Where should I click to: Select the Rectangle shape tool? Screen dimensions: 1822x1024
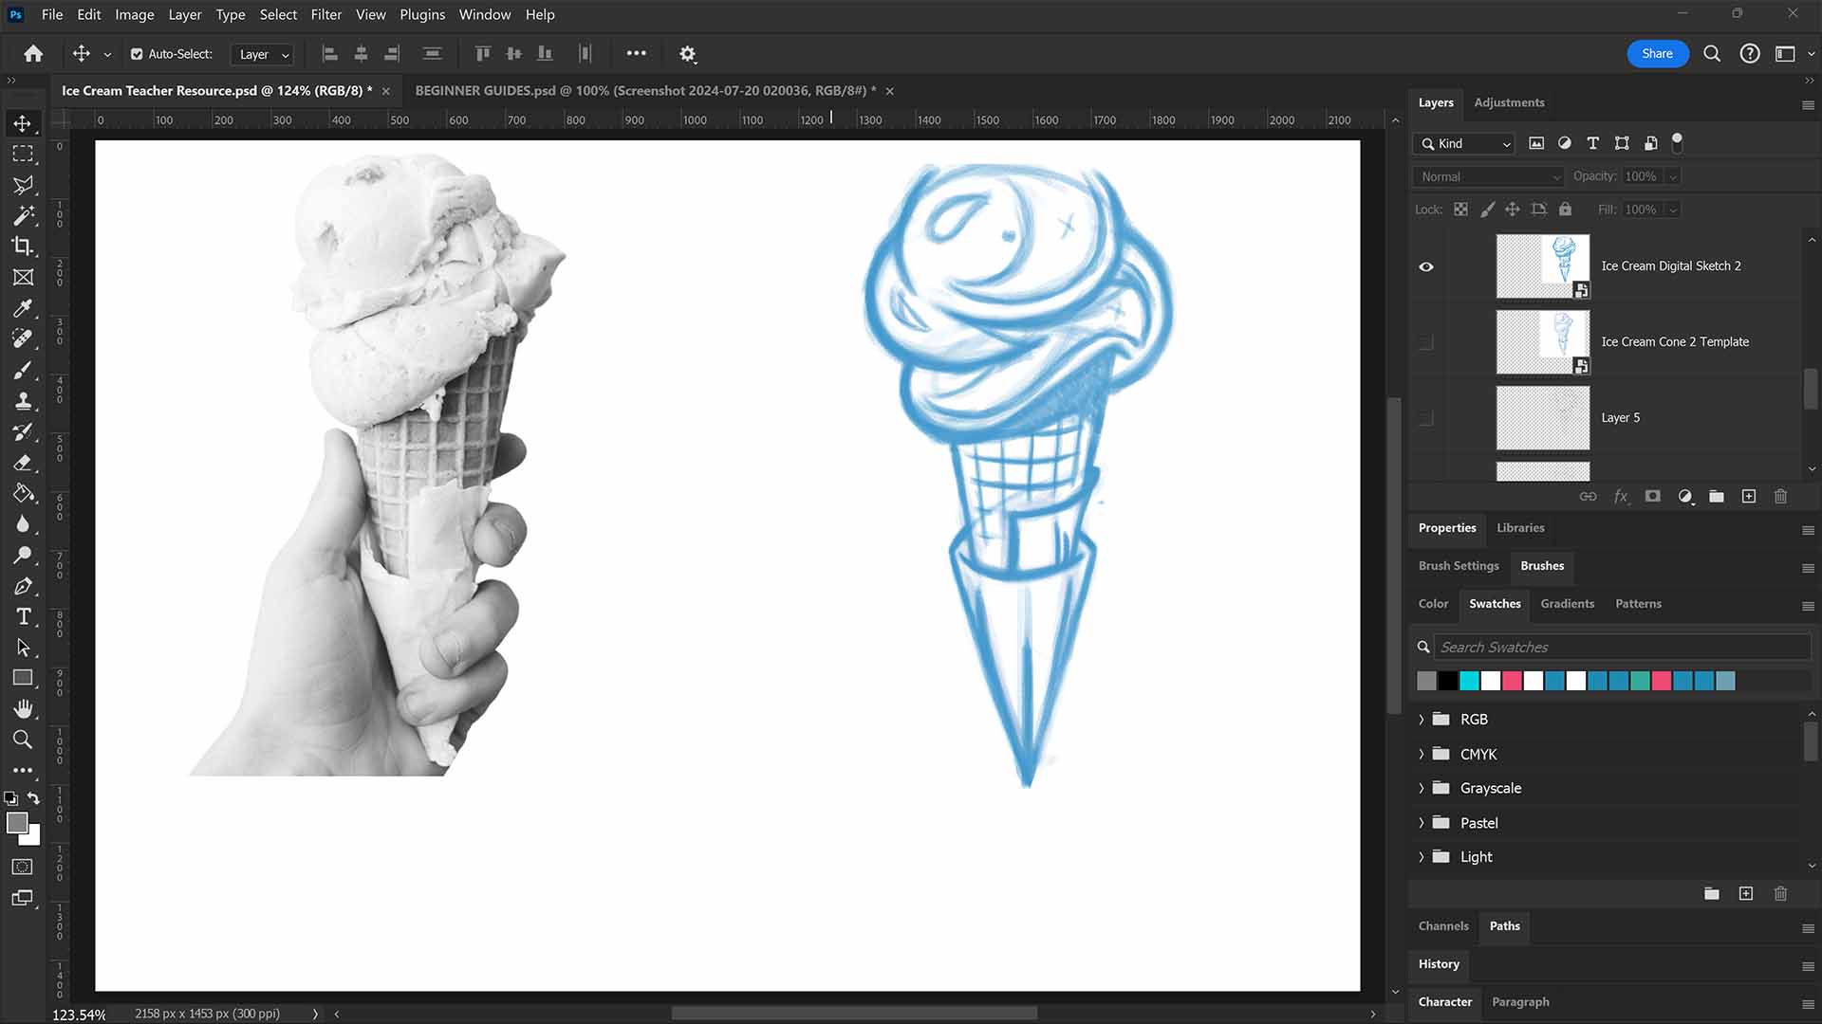tap(23, 678)
